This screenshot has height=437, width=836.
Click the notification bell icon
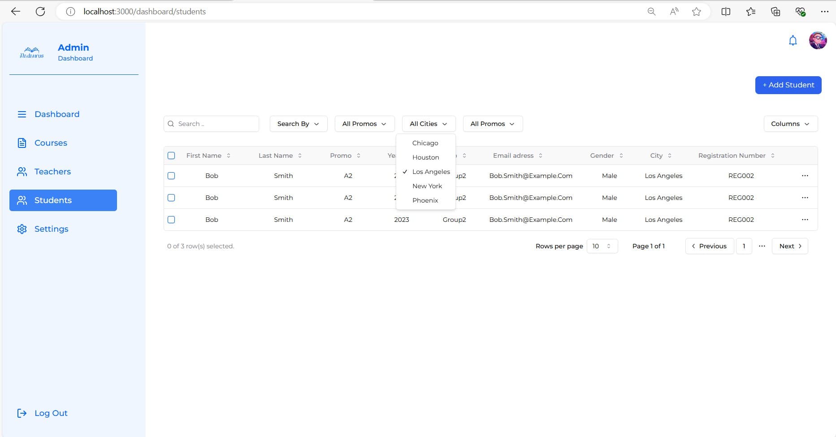pos(793,41)
